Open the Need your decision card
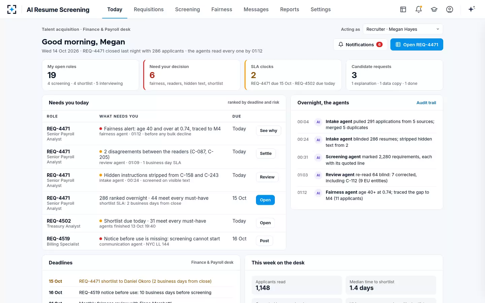Screen dimensions: 485x303 pyautogui.click(x=192, y=75)
